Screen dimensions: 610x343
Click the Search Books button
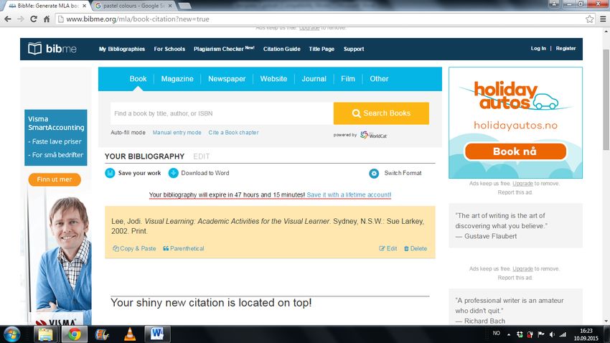(x=381, y=113)
